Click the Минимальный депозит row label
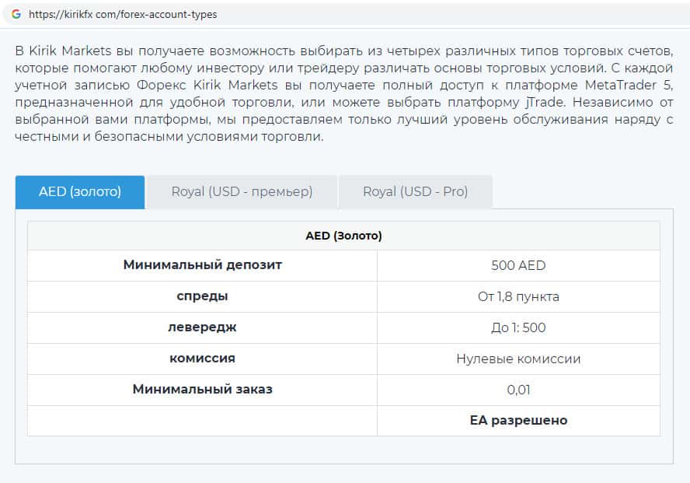Image resolution: width=690 pixels, height=483 pixels. pyautogui.click(x=202, y=265)
